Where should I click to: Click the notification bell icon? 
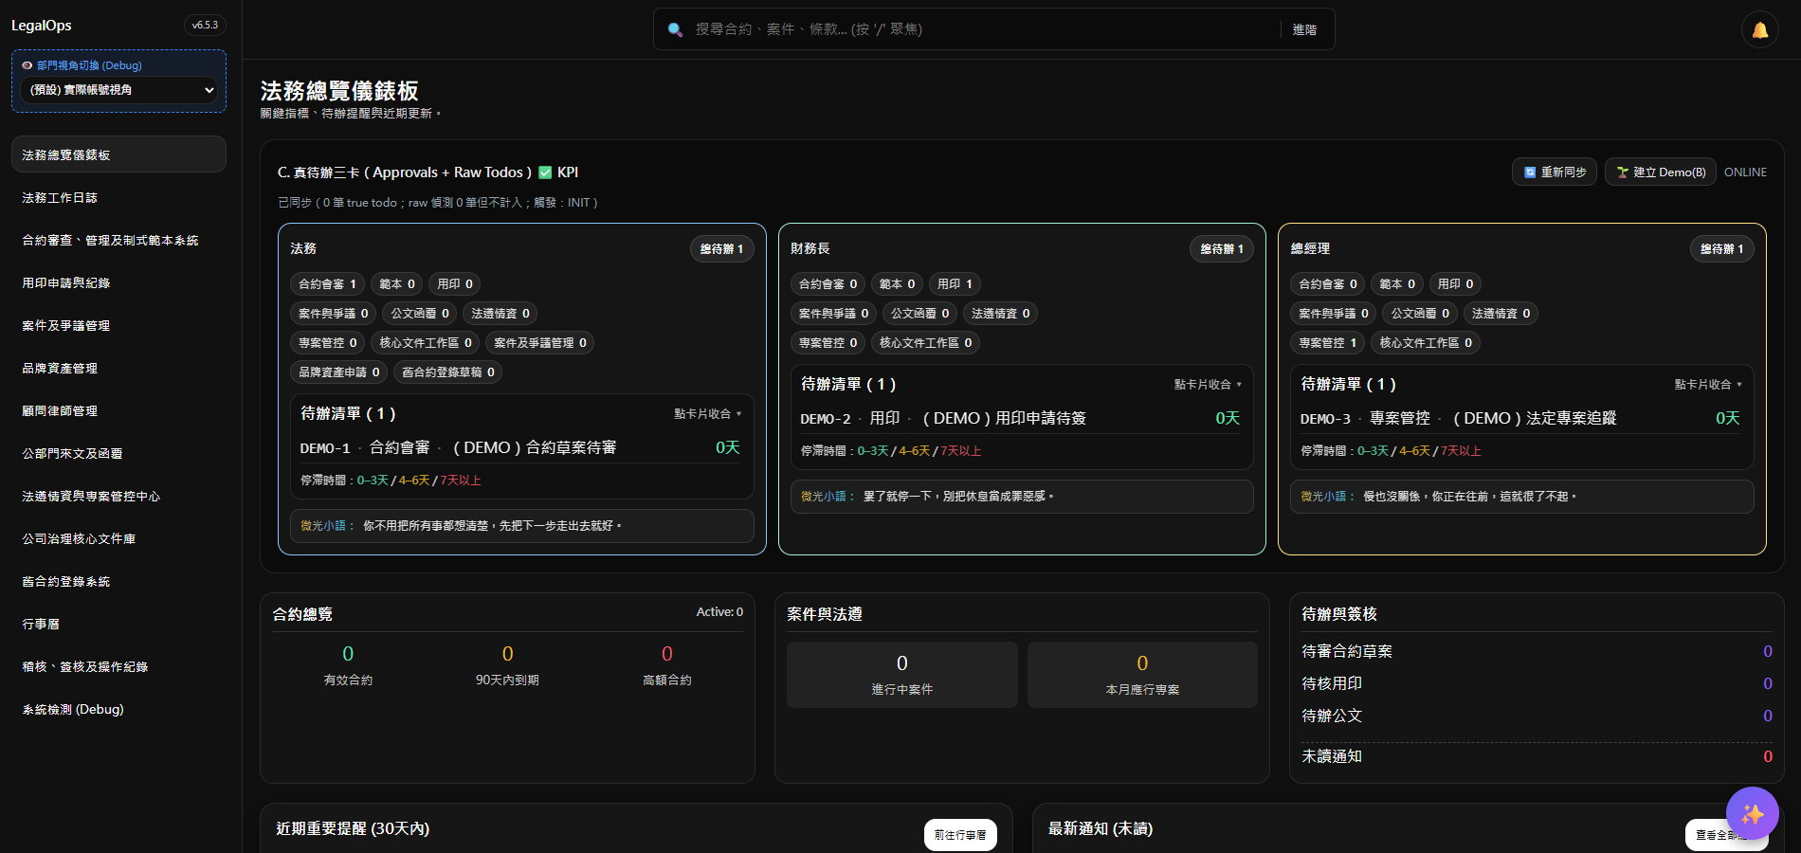(x=1759, y=29)
